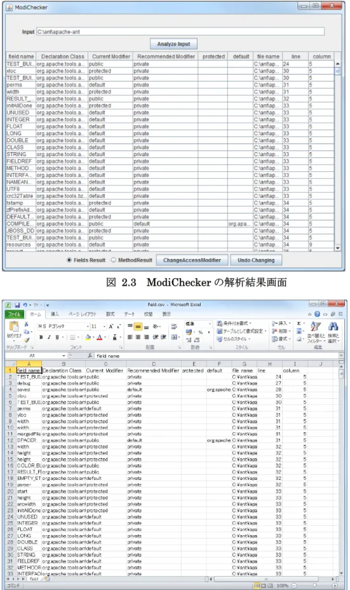Click the Undo Changing button
Screen dimensions: 350x590
click(x=256, y=260)
